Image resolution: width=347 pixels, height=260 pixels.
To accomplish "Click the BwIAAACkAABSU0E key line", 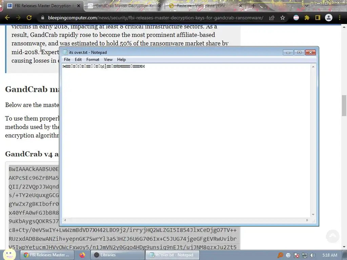I will point(34,169).
